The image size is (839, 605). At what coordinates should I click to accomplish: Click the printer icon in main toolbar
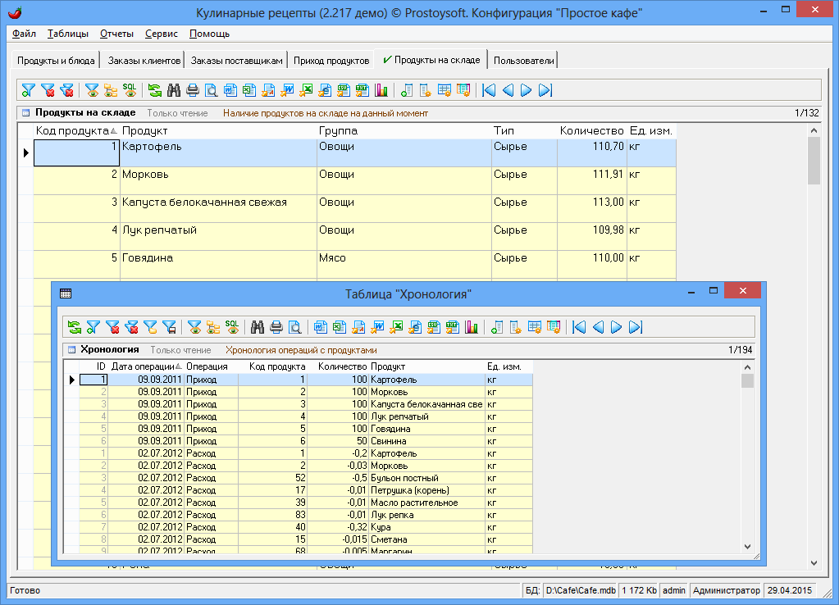coord(193,90)
